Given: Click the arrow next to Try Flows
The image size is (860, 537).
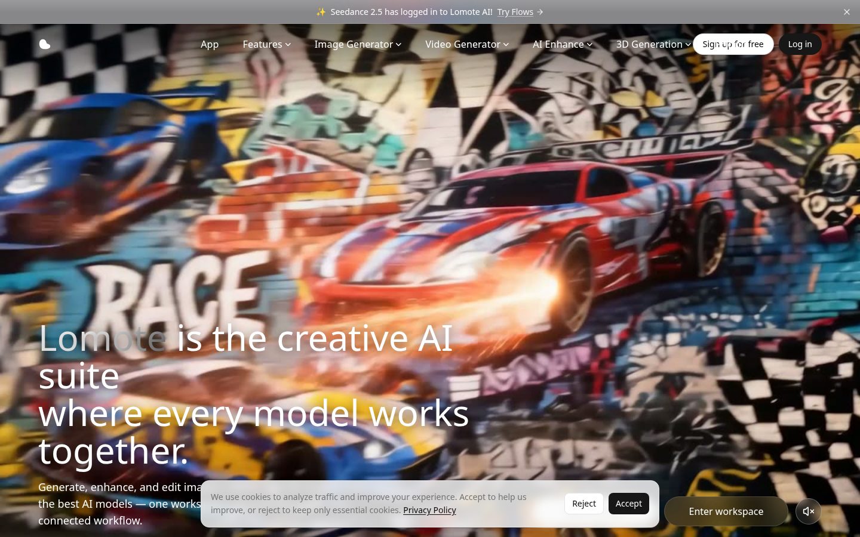Looking at the screenshot, I should coord(540,12).
